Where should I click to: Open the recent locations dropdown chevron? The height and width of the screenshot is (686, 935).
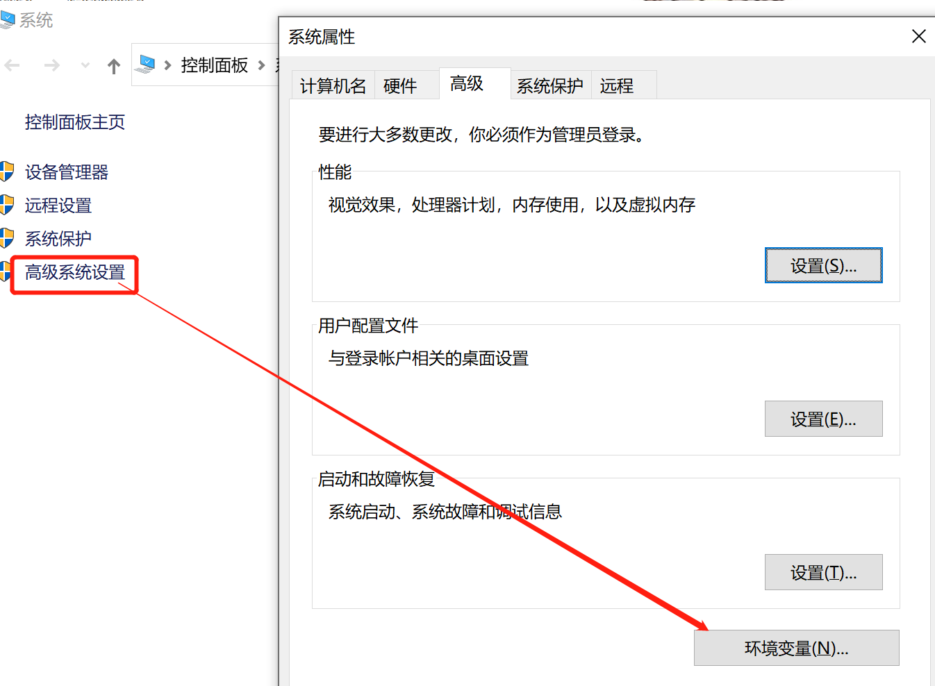84,65
